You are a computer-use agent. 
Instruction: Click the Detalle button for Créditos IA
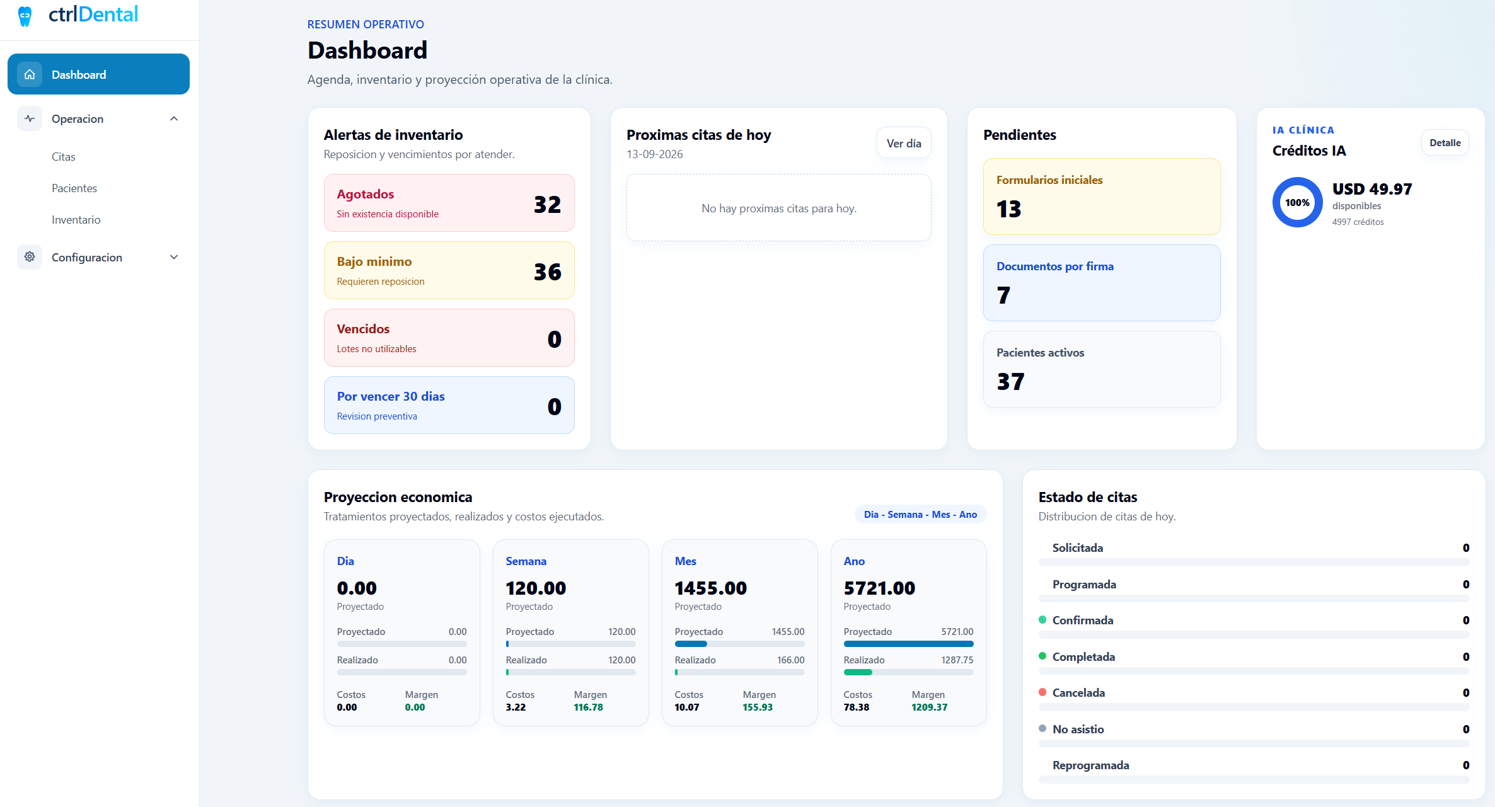[x=1445, y=143]
